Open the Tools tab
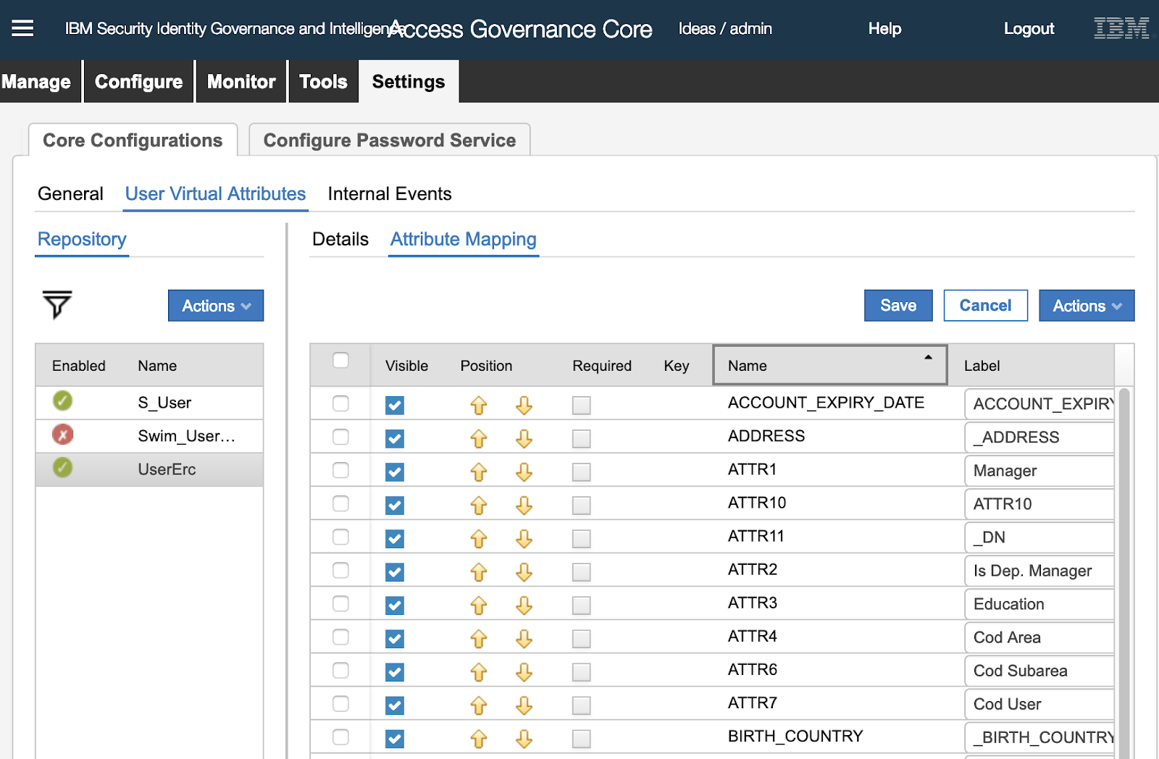This screenshot has height=759, width=1159. [323, 81]
